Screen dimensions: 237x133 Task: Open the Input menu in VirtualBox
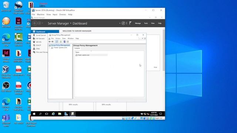point(55,14)
